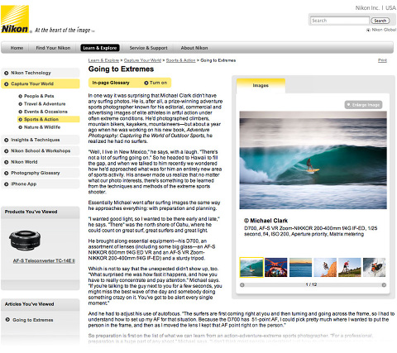Screen dimensions: 397x353
Task: Select the kayaker in whitewater thumbnail
Action: point(374,267)
